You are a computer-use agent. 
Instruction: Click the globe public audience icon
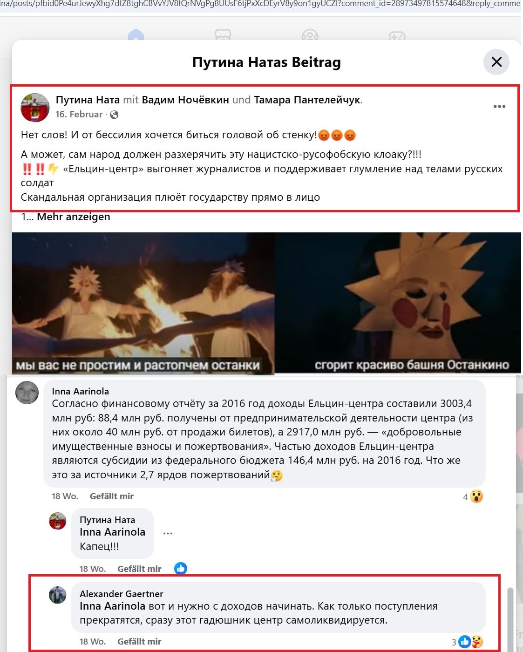point(114,115)
